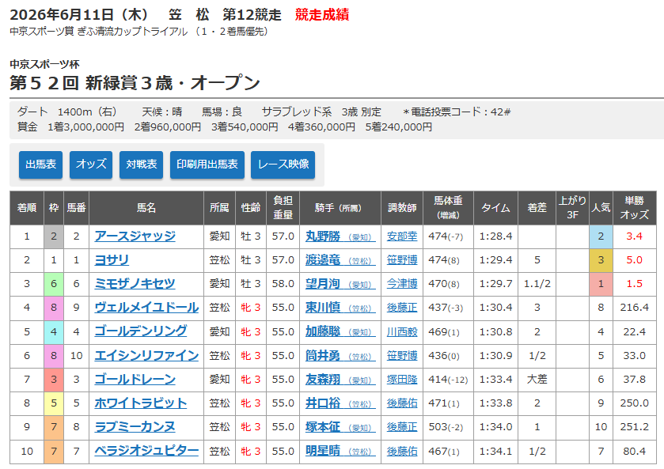Open jockey 明星晴 link

340,452
